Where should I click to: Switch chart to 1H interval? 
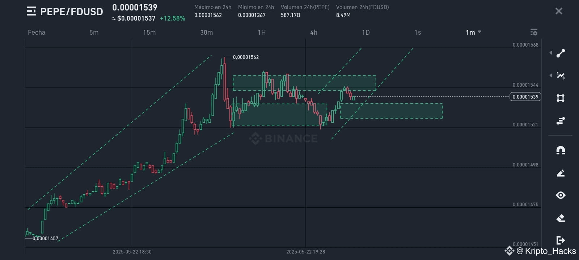coord(262,32)
